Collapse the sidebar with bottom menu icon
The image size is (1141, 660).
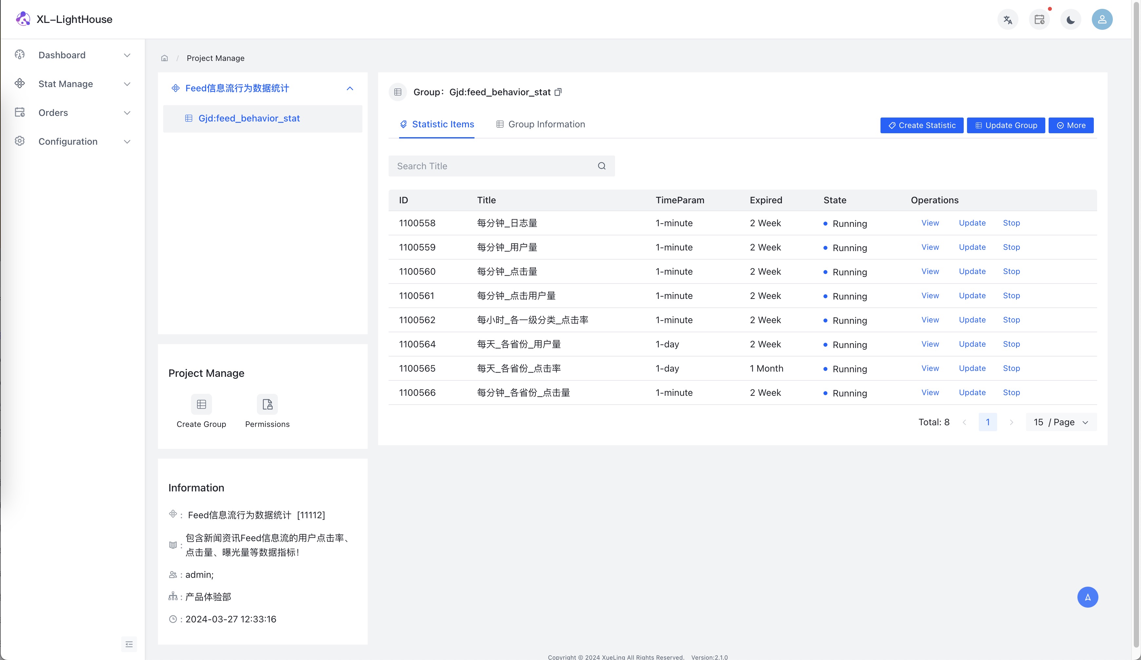click(129, 644)
